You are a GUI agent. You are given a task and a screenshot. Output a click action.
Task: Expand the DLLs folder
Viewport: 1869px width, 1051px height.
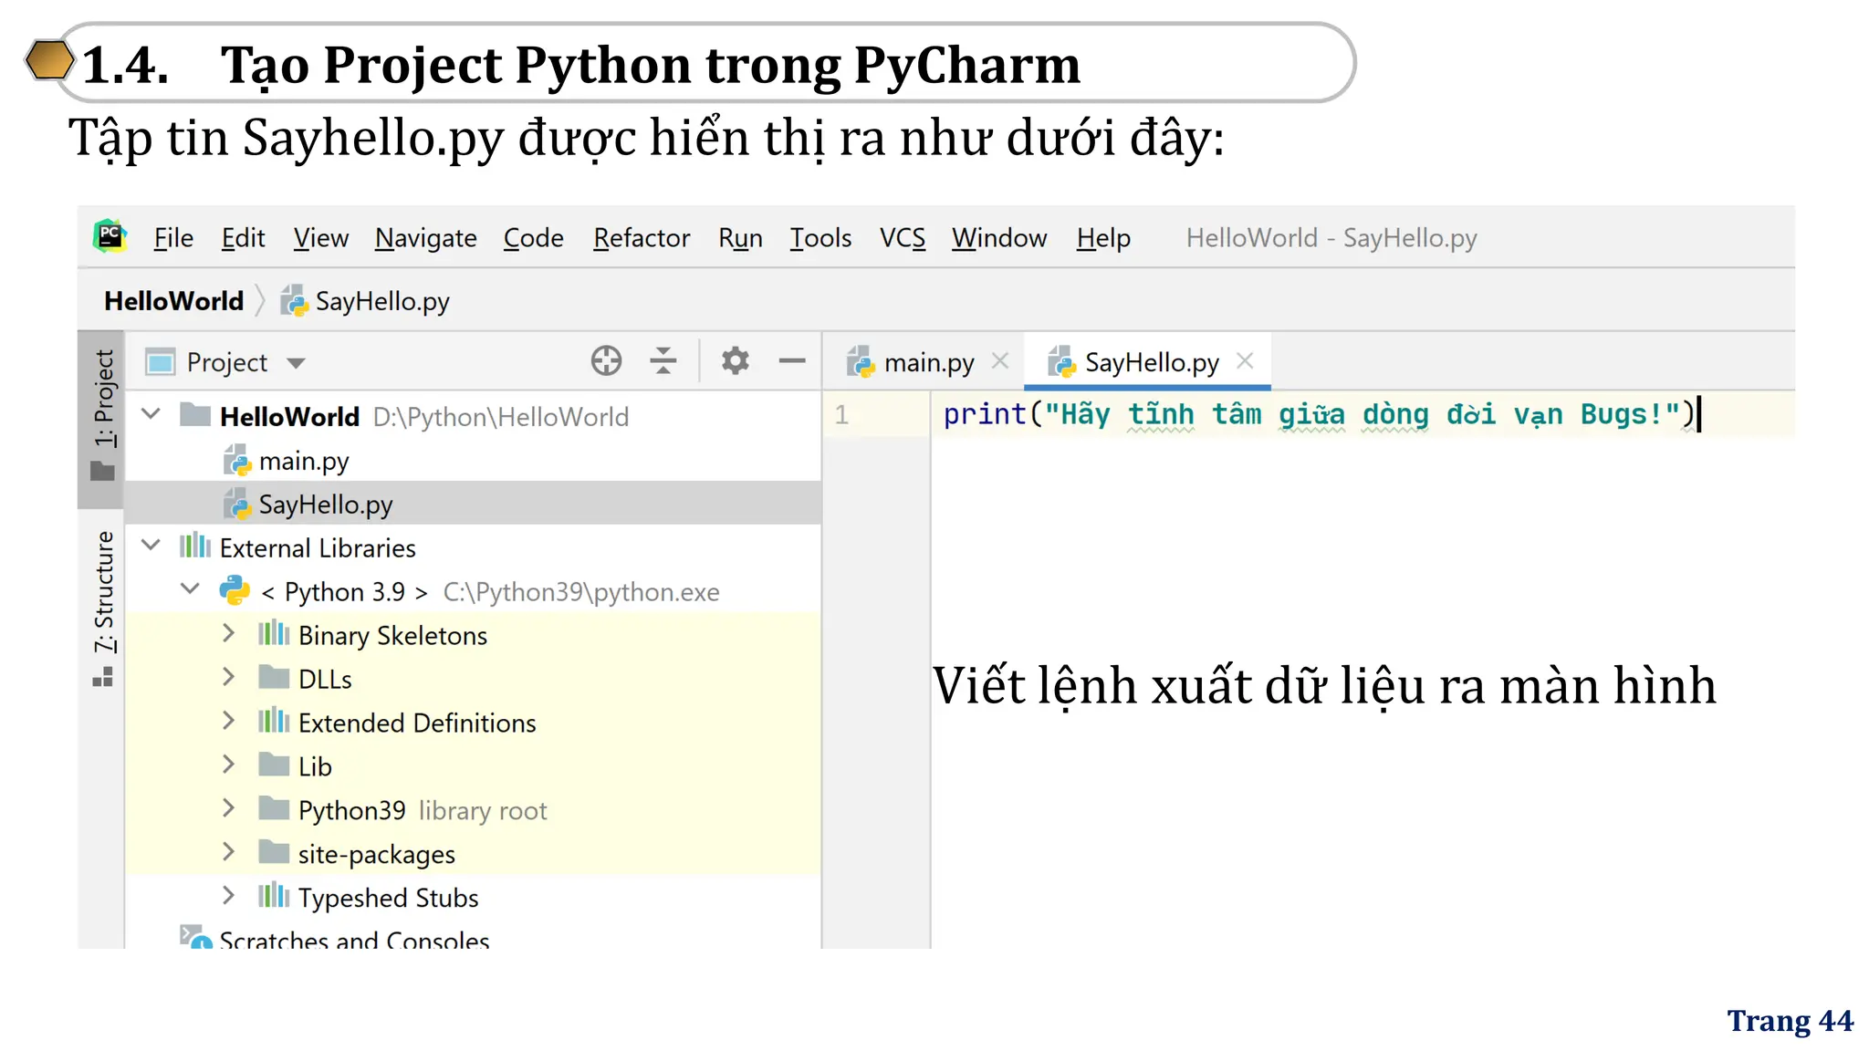pos(228,677)
